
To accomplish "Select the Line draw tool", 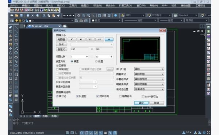I will click(x=16, y=27).
